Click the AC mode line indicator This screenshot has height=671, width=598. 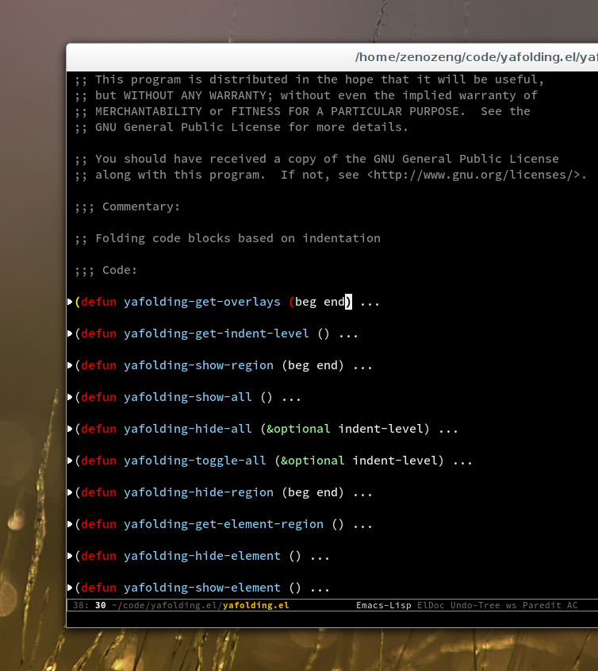572,606
